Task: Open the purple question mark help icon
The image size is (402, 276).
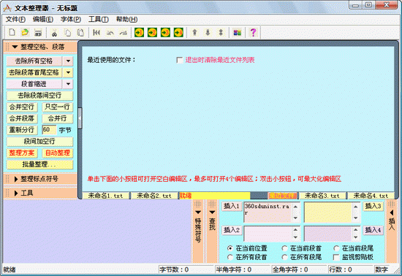Action: (254, 33)
